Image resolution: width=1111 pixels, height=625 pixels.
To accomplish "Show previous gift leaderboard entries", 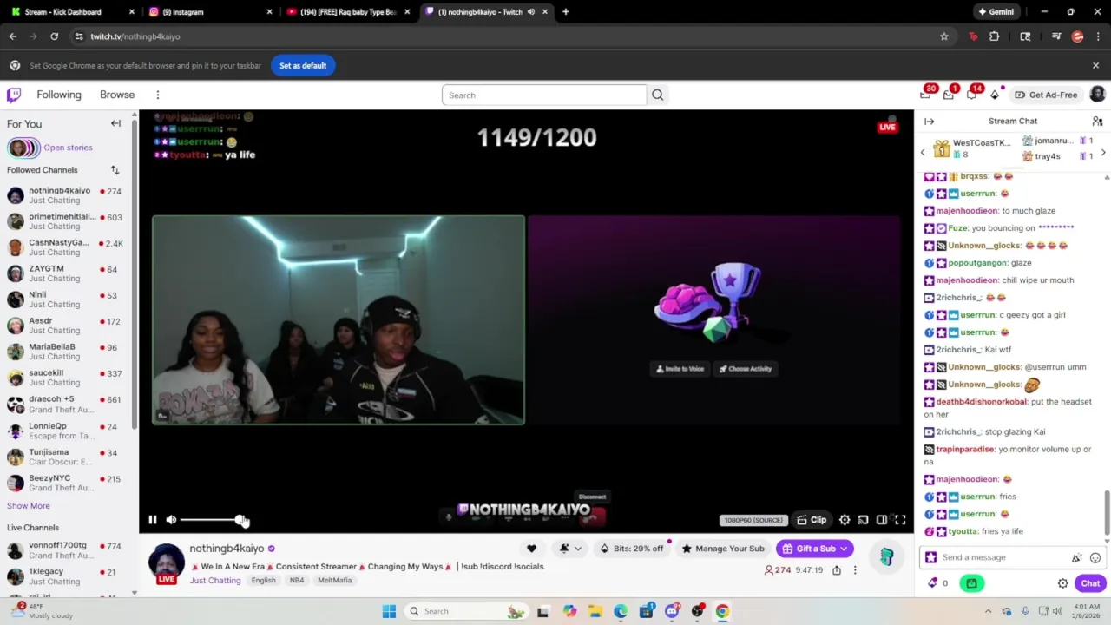I will coord(923,153).
